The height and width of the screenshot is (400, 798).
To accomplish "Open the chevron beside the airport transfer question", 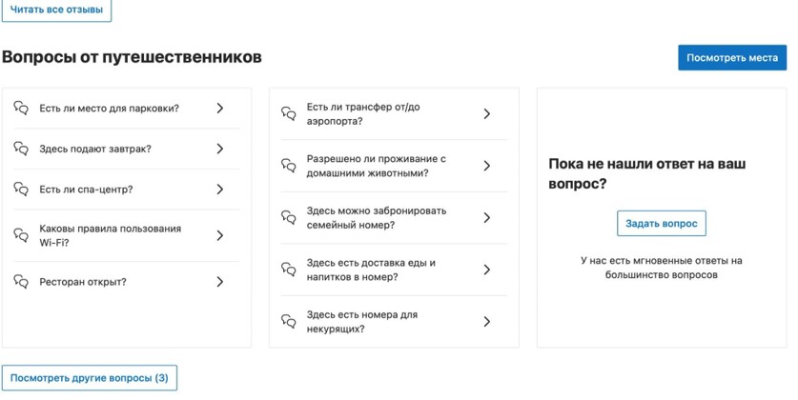I will pos(486,114).
